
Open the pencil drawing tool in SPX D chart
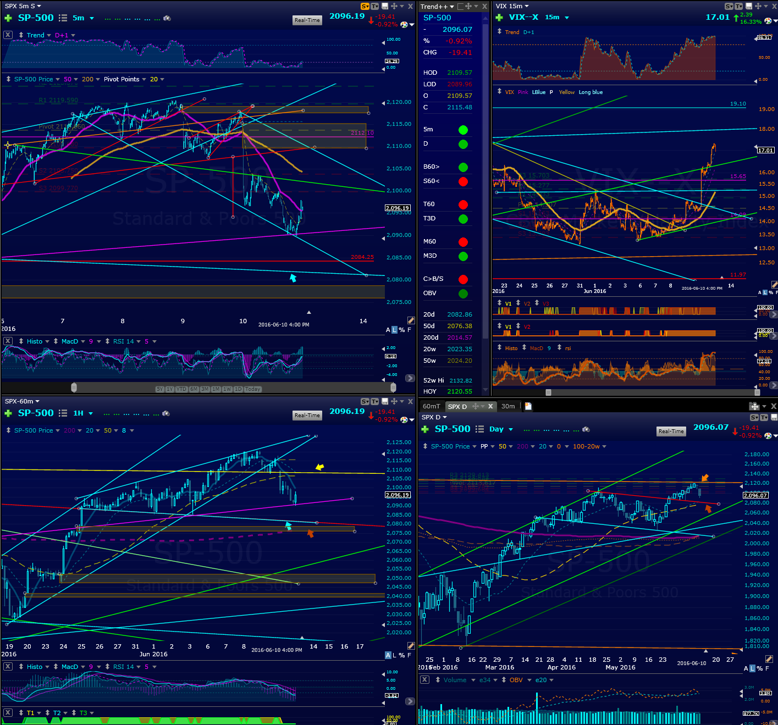pyautogui.click(x=769, y=659)
